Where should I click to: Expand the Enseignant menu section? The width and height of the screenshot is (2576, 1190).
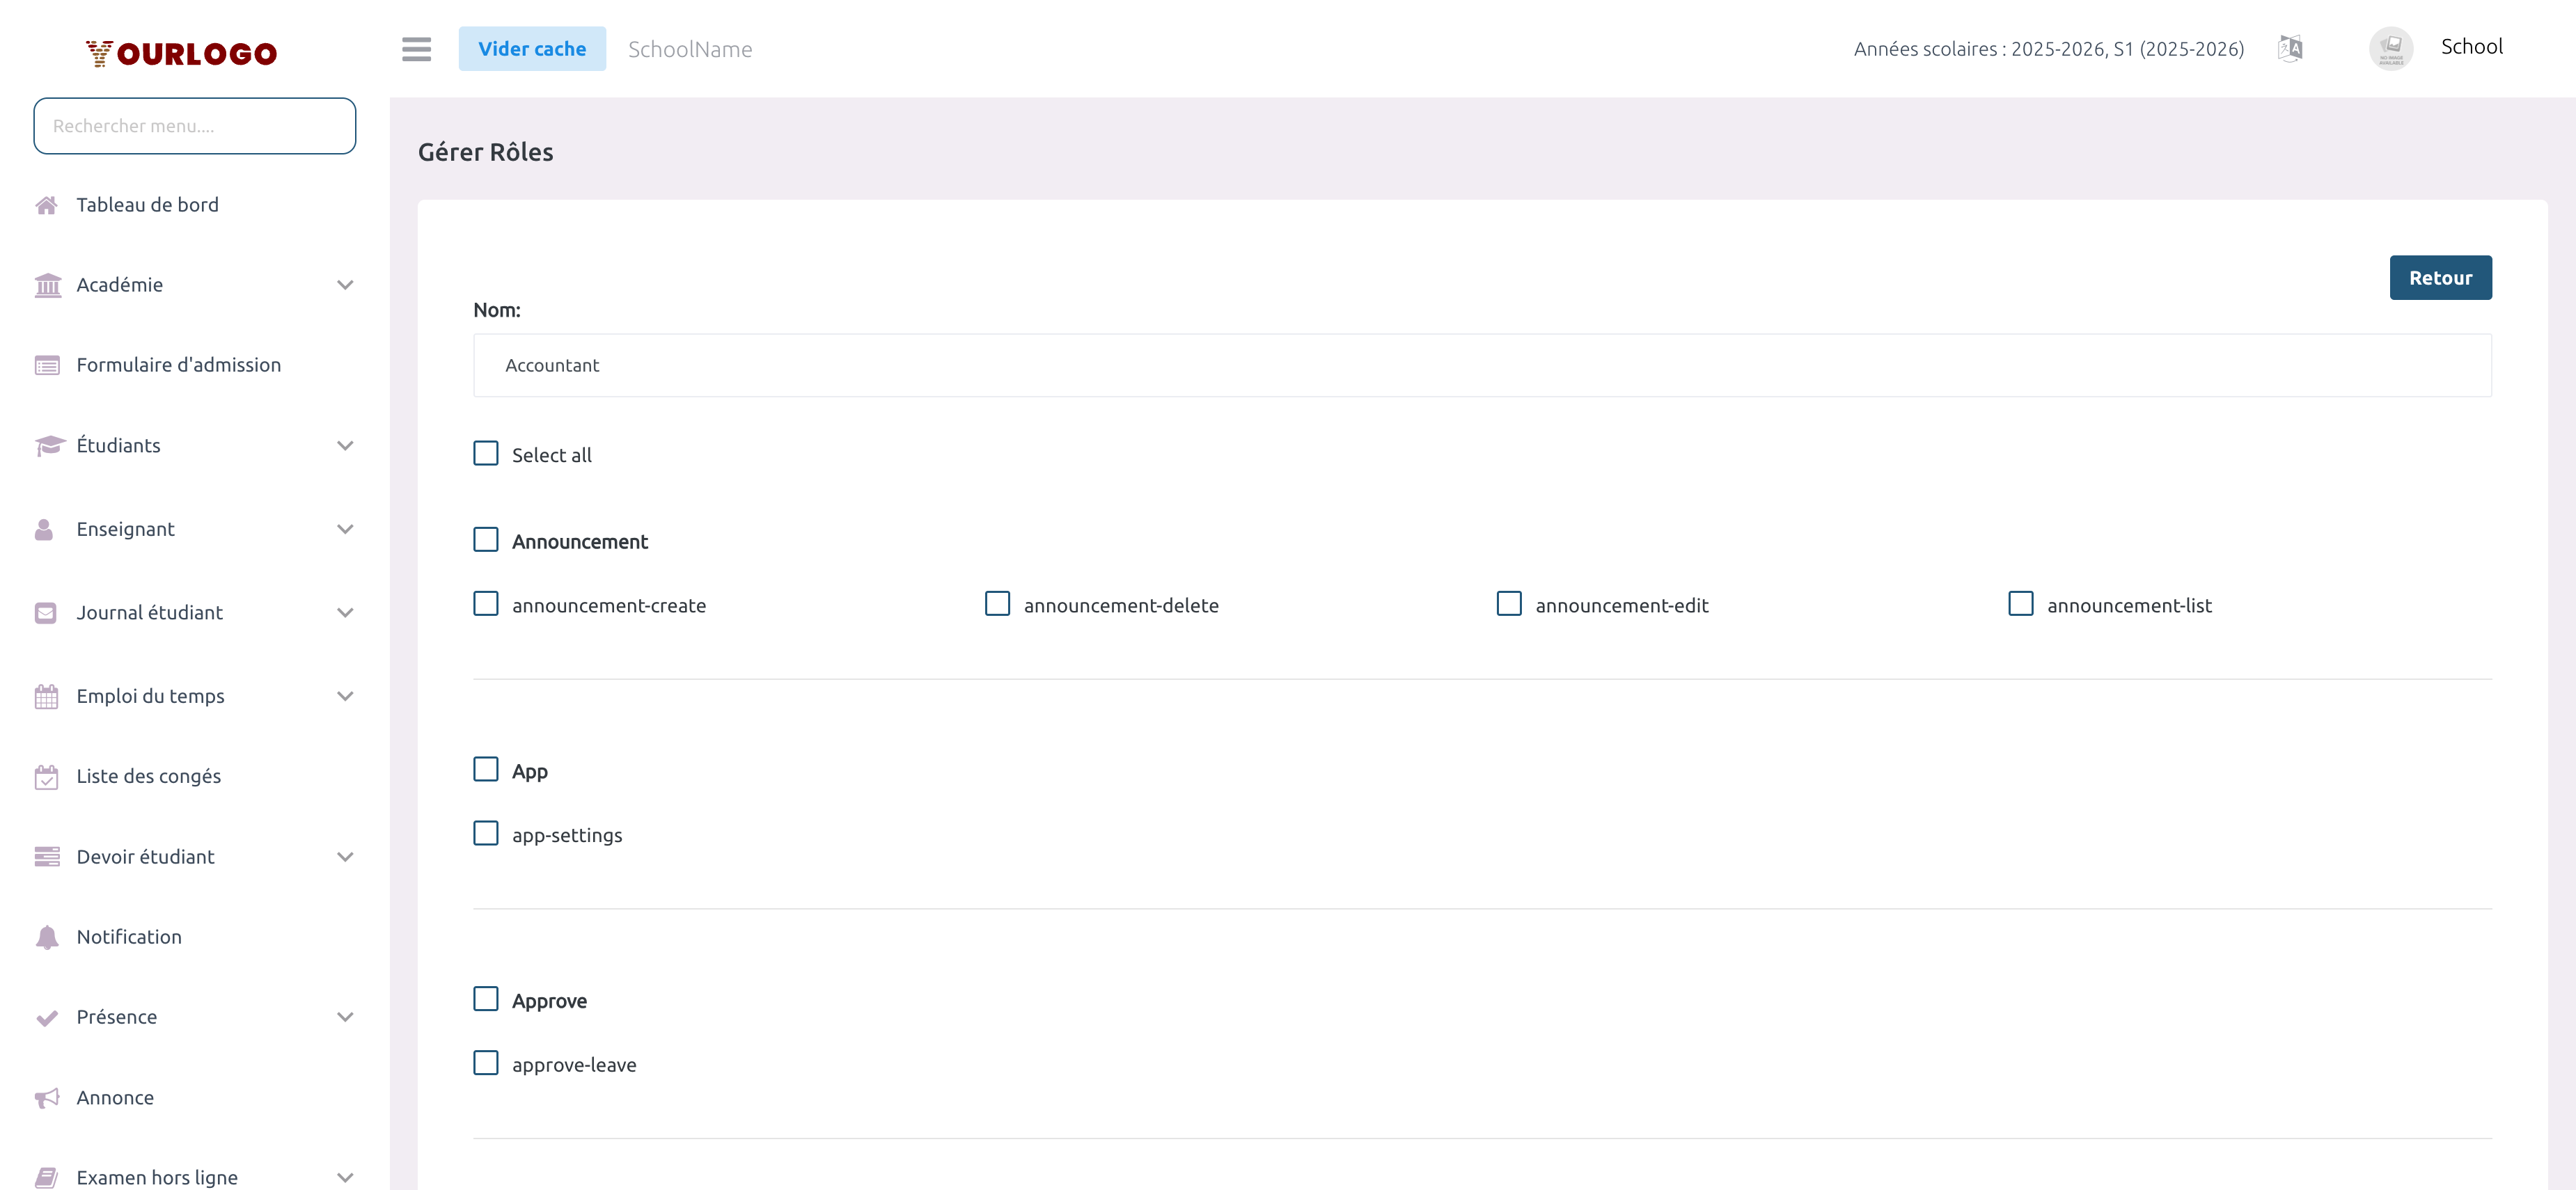pos(345,529)
